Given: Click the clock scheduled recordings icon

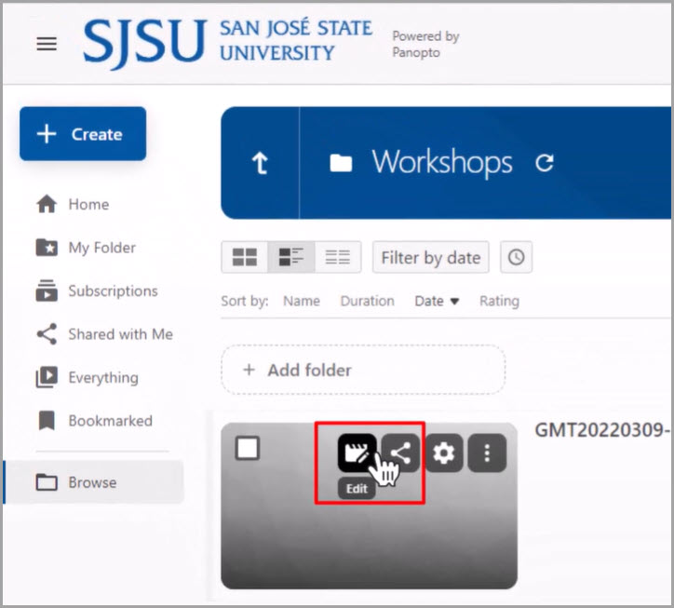Looking at the screenshot, I should (x=517, y=258).
